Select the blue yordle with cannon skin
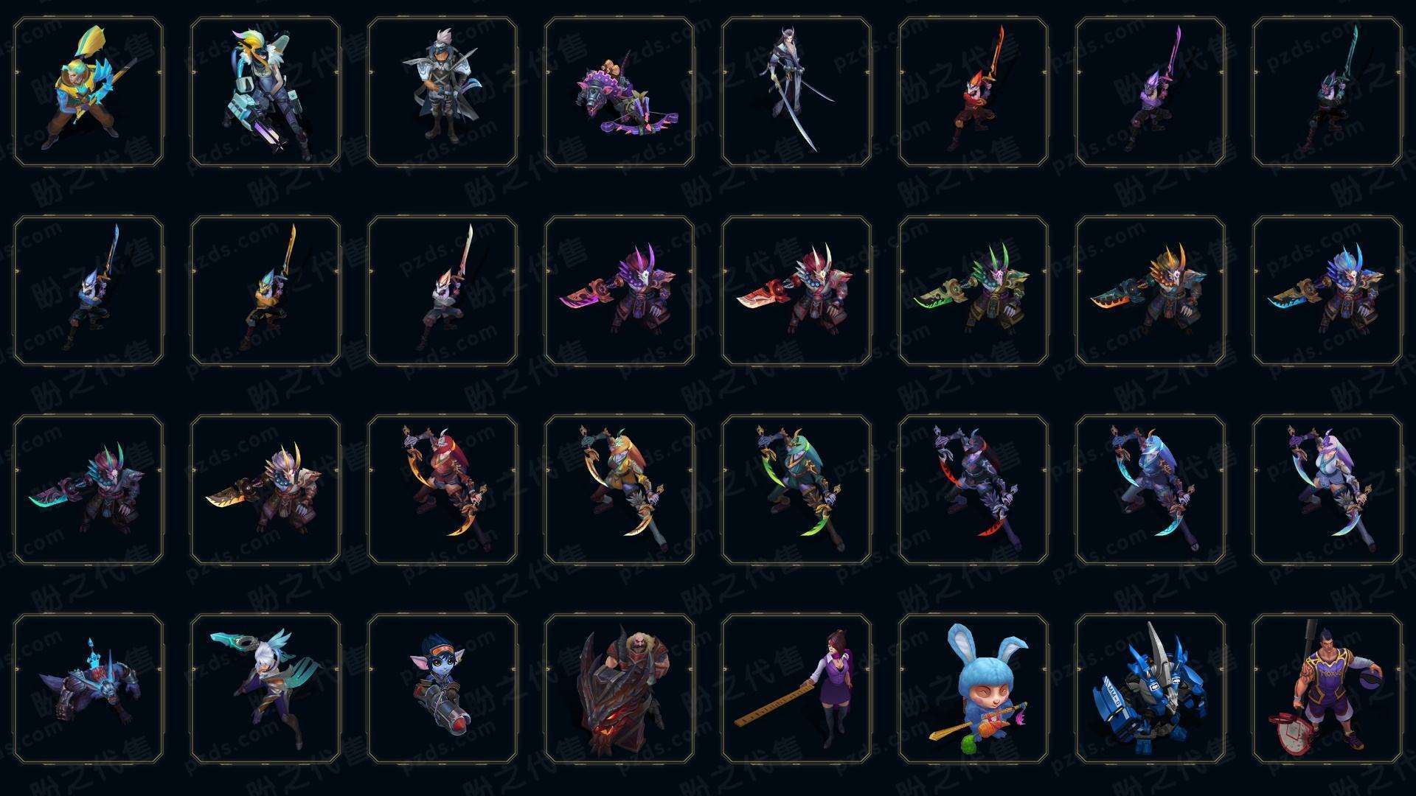The width and height of the screenshot is (1416, 796). click(x=442, y=688)
